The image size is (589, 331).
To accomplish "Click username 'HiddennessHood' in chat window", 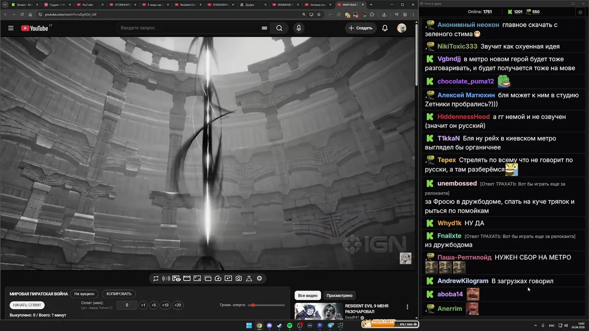I will 463,117.
